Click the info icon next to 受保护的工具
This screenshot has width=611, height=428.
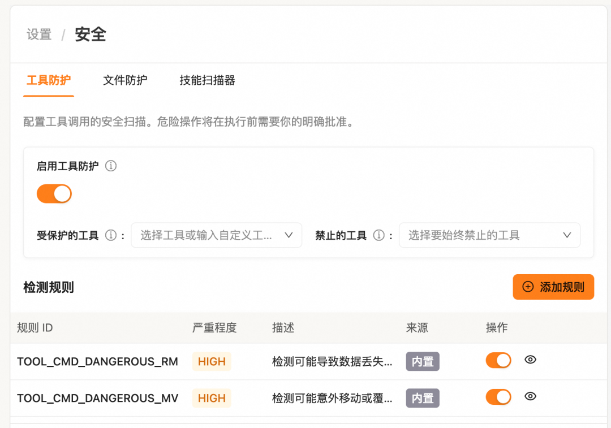click(x=112, y=235)
